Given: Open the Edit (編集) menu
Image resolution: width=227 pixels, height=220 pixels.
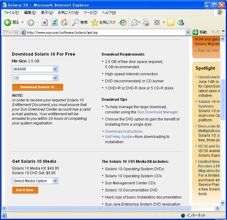Looking at the screenshot, I should pos(30,13).
